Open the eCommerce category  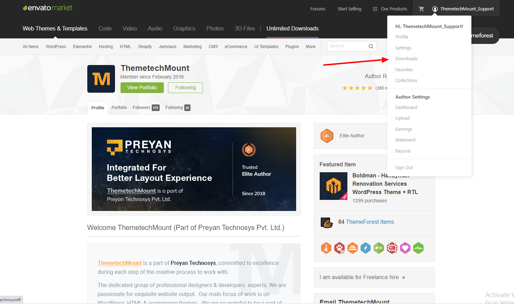236,47
